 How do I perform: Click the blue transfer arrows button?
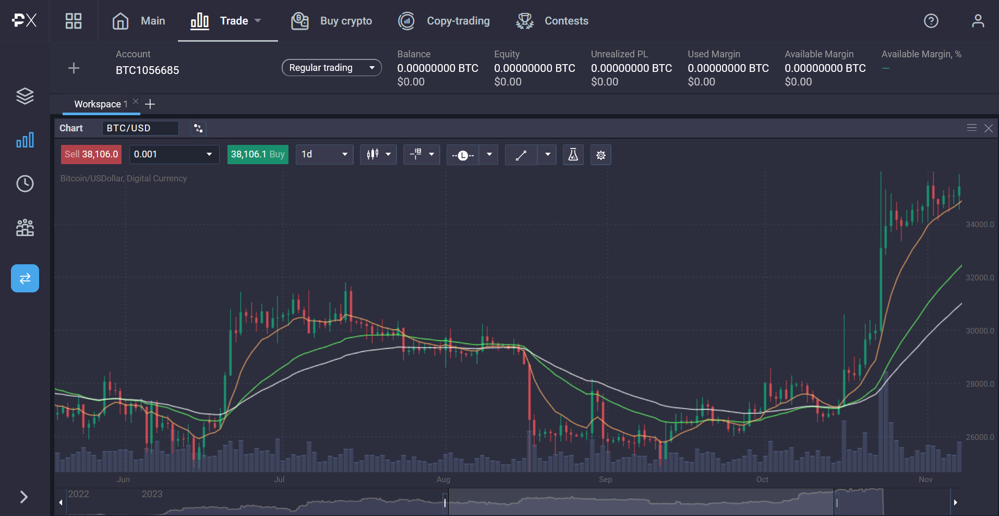point(25,278)
